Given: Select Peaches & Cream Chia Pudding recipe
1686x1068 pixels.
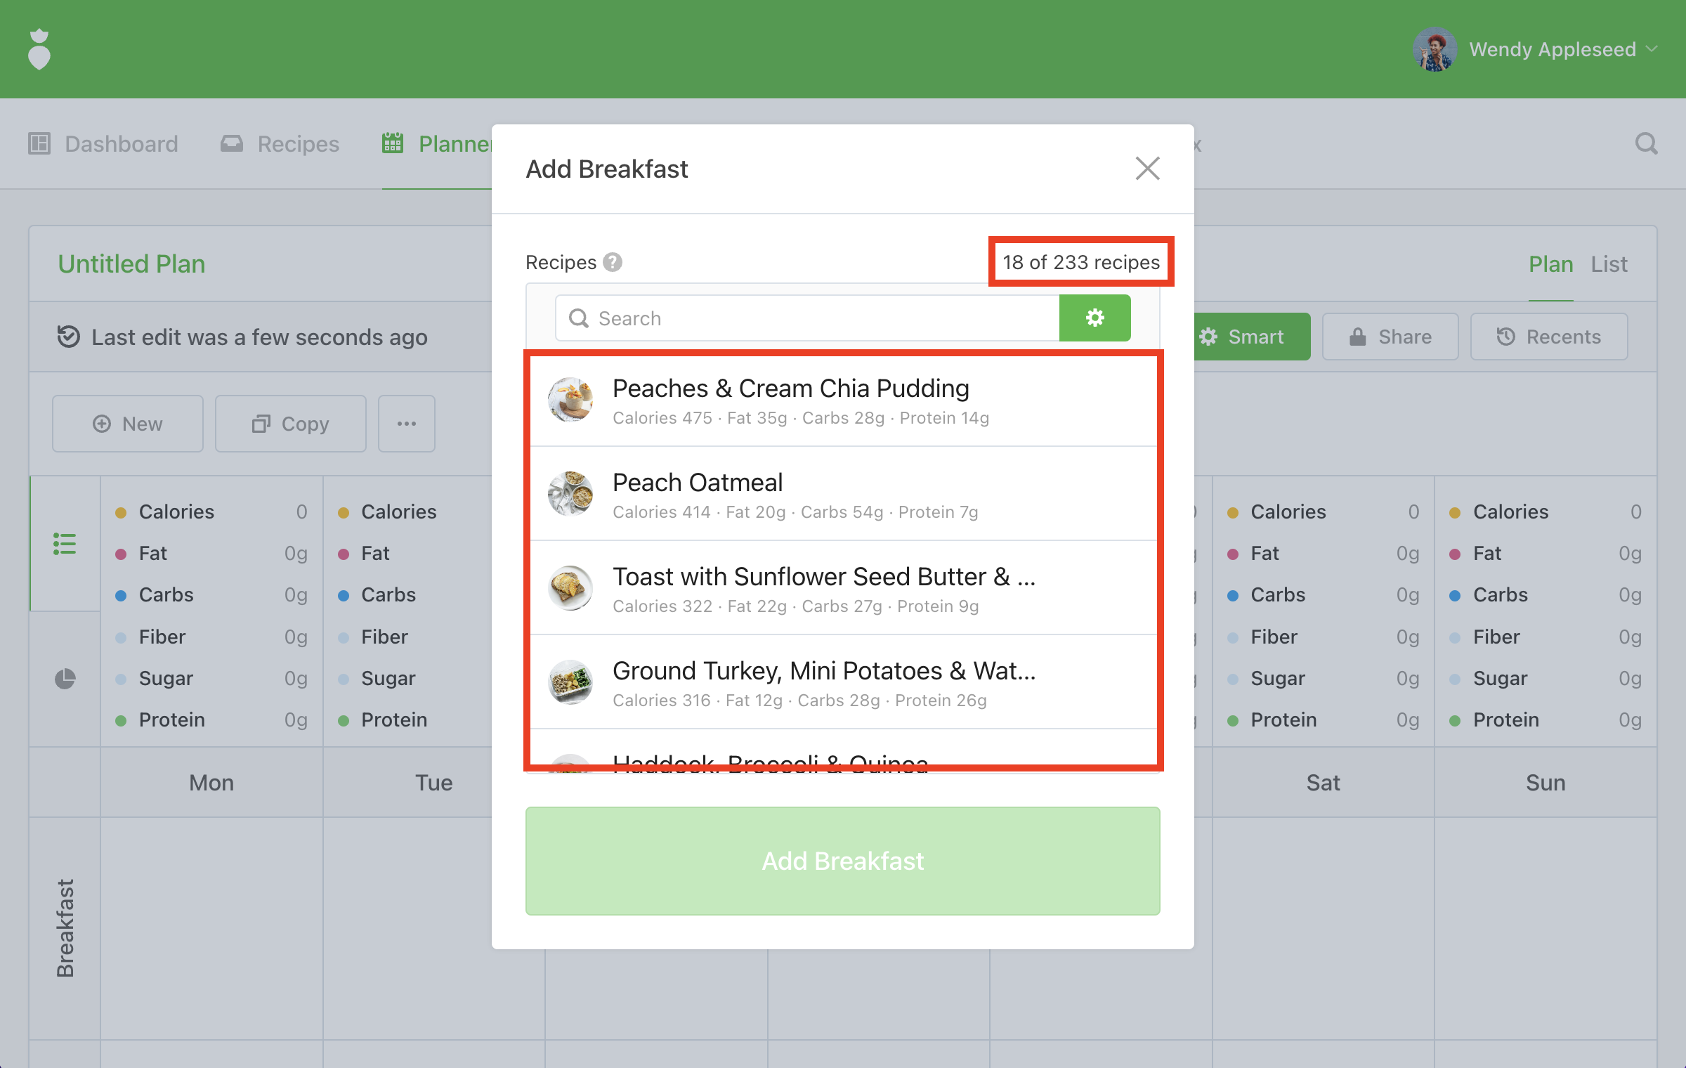Looking at the screenshot, I should click(842, 400).
